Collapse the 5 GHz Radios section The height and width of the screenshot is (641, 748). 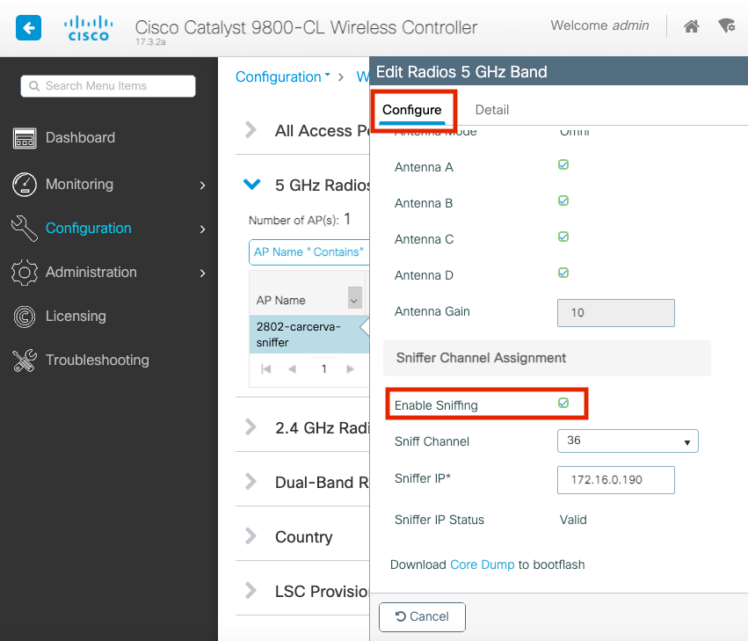tap(252, 185)
